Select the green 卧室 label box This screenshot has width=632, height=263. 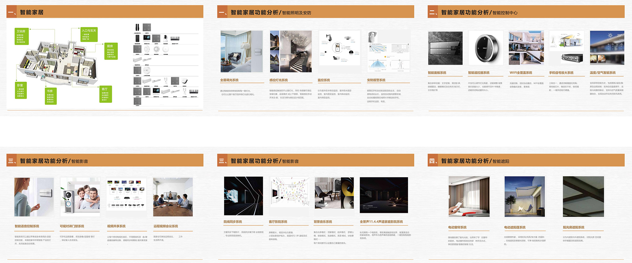click(x=21, y=91)
